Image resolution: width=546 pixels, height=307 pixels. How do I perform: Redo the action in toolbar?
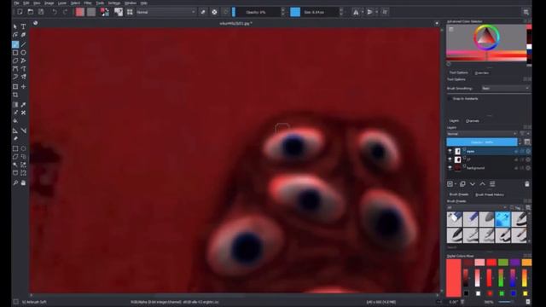pyautogui.click(x=65, y=12)
